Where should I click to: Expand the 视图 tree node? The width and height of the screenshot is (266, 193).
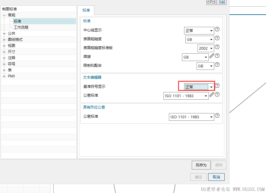click(4, 46)
